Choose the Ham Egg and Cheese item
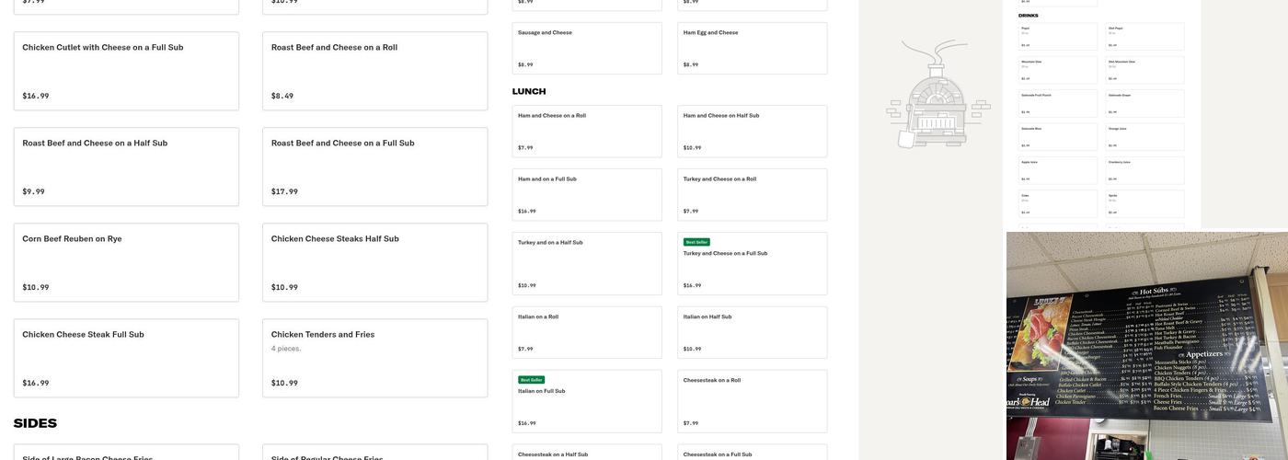This screenshot has width=1288, height=460. (x=752, y=48)
